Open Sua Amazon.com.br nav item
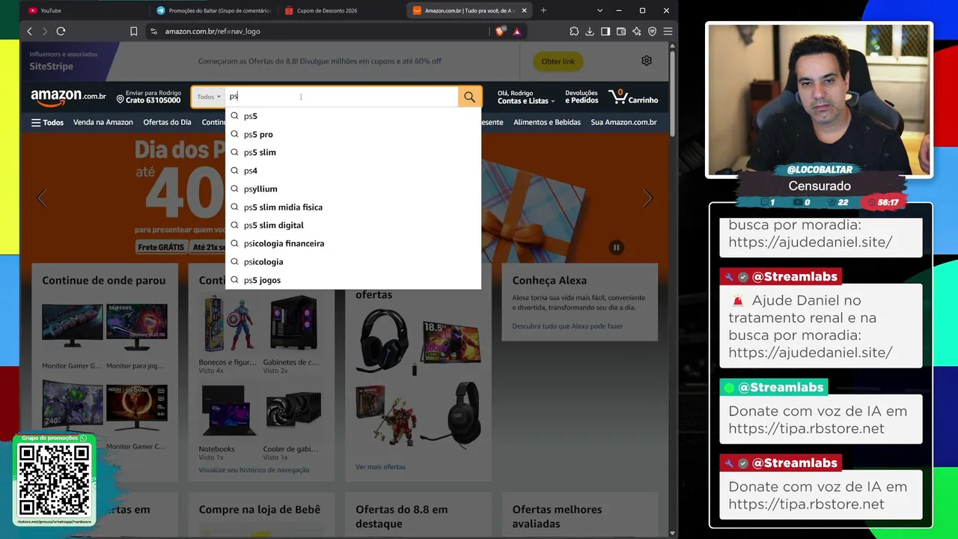Screen dimensions: 958x539 pyautogui.click(x=623, y=122)
